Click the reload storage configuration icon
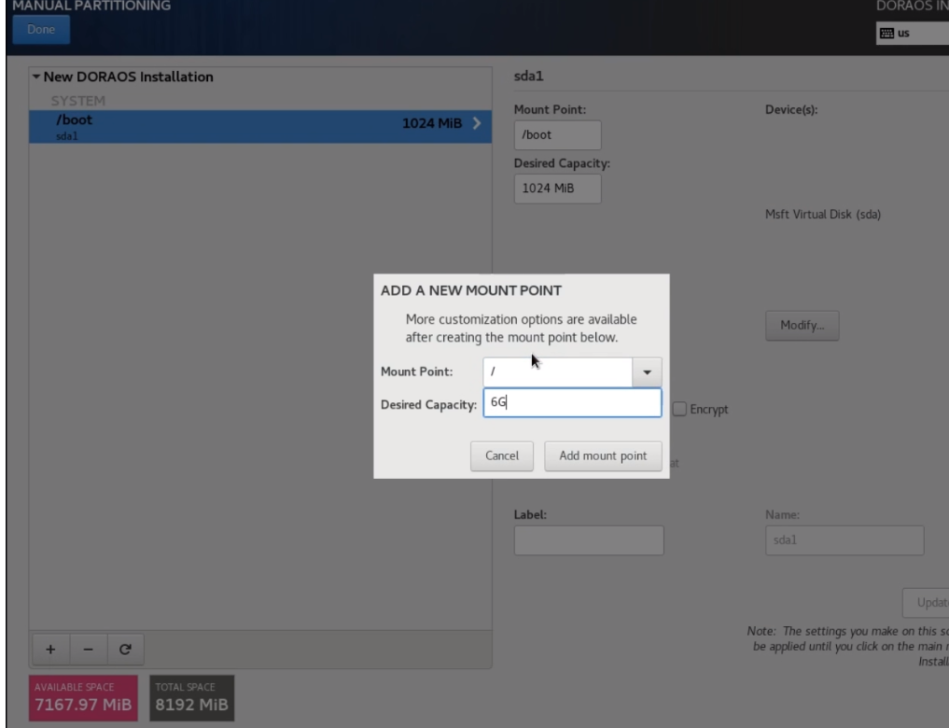The image size is (949, 728). [124, 649]
